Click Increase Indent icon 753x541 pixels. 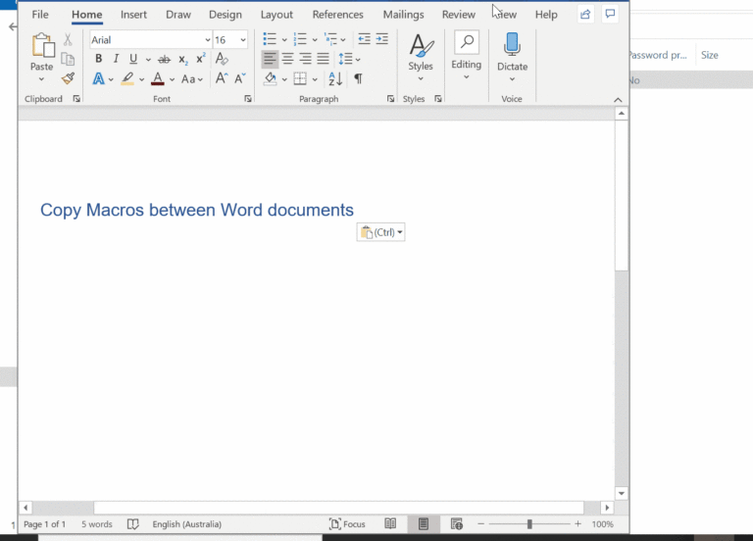382,39
